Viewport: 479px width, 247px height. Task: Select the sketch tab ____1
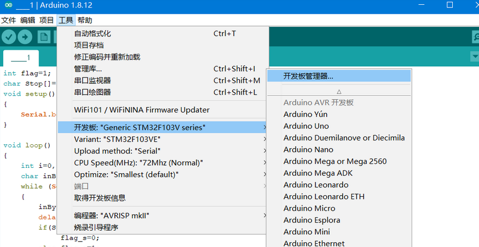coord(21,58)
